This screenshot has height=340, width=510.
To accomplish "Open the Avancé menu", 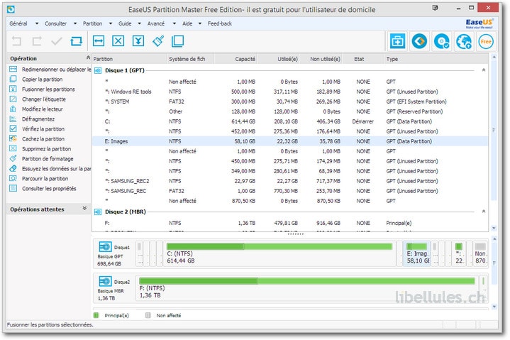I will tap(156, 23).
